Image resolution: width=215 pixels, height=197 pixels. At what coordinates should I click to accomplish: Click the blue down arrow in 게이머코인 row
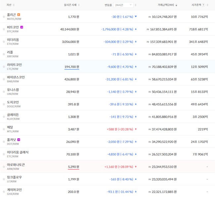136,192
